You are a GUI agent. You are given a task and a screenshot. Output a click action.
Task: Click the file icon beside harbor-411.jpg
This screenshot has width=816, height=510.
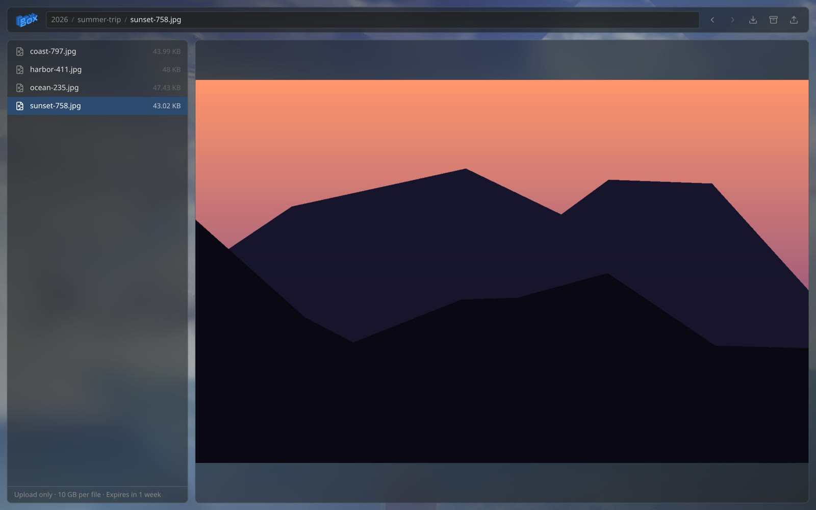(20, 69)
